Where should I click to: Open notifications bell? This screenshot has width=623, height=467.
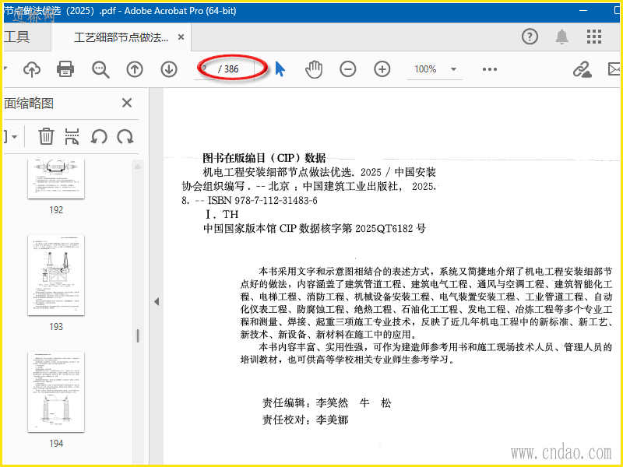click(561, 37)
